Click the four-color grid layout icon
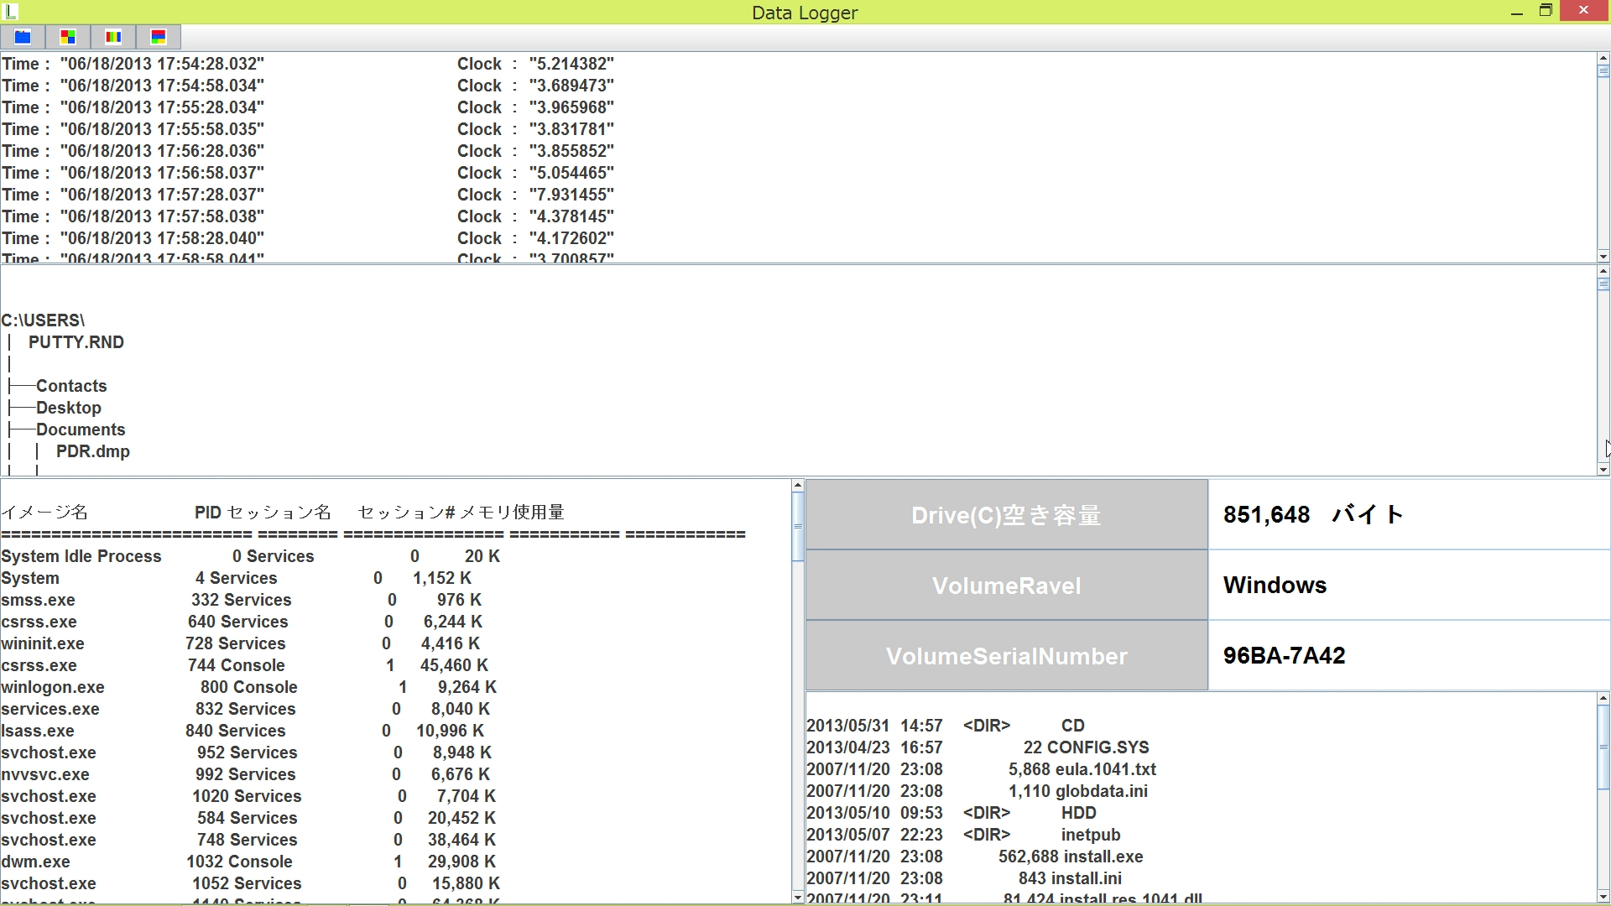The height and width of the screenshot is (906, 1611). (68, 37)
